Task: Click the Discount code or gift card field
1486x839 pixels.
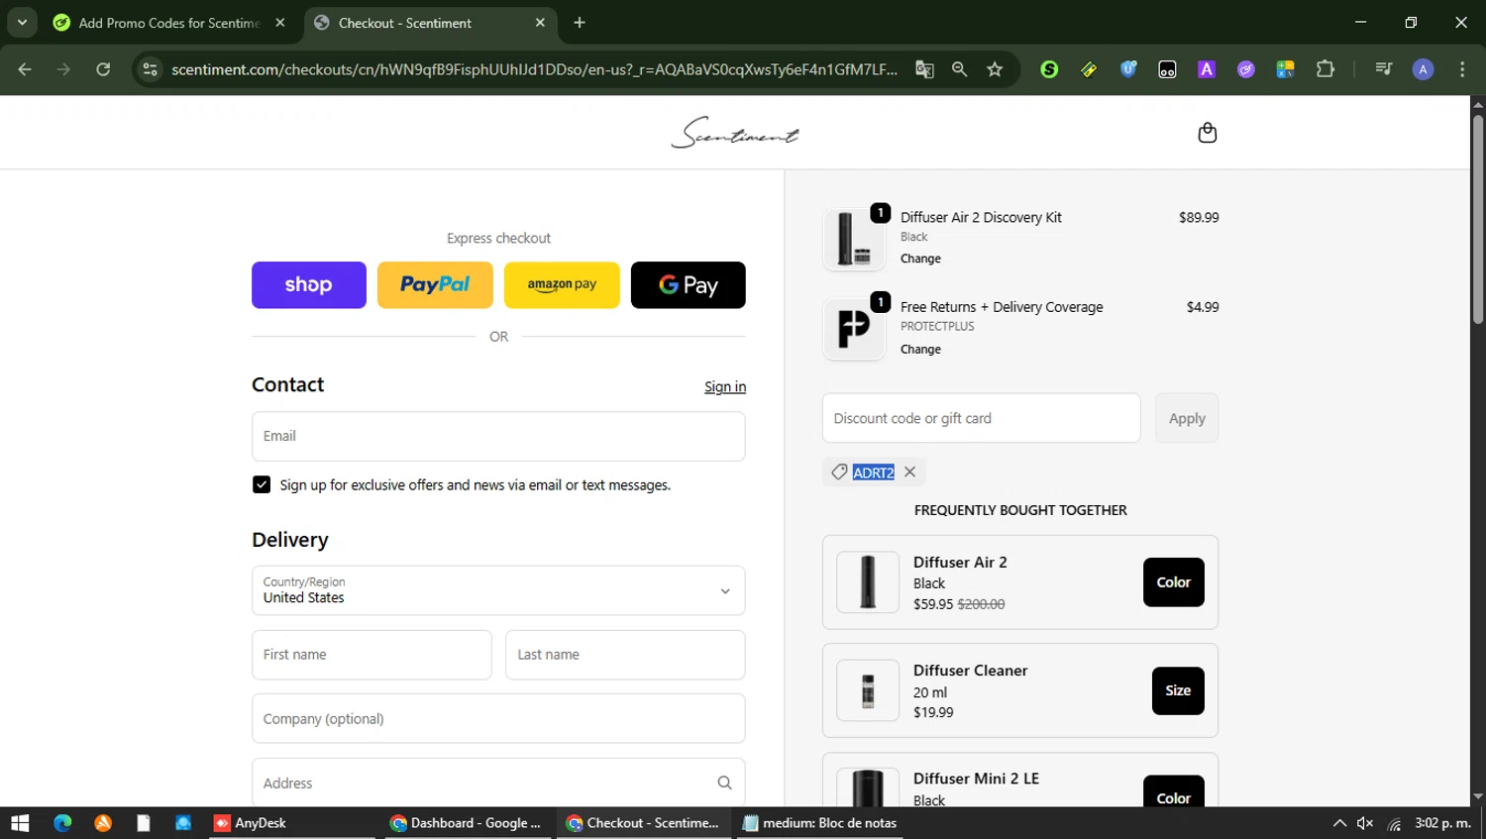Action: click(981, 418)
